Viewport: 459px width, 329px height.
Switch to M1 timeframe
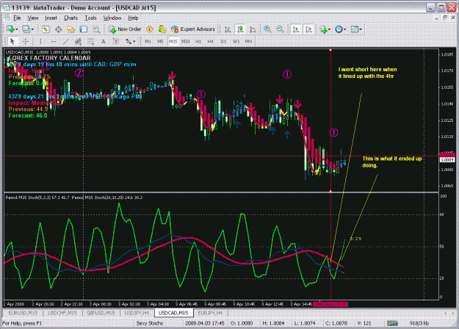coord(148,41)
